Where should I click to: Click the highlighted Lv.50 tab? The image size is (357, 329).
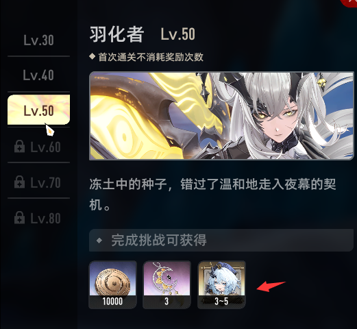pos(38,110)
